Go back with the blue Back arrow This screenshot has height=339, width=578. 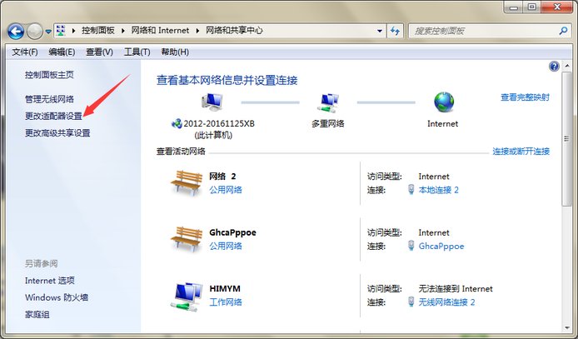tap(16, 32)
